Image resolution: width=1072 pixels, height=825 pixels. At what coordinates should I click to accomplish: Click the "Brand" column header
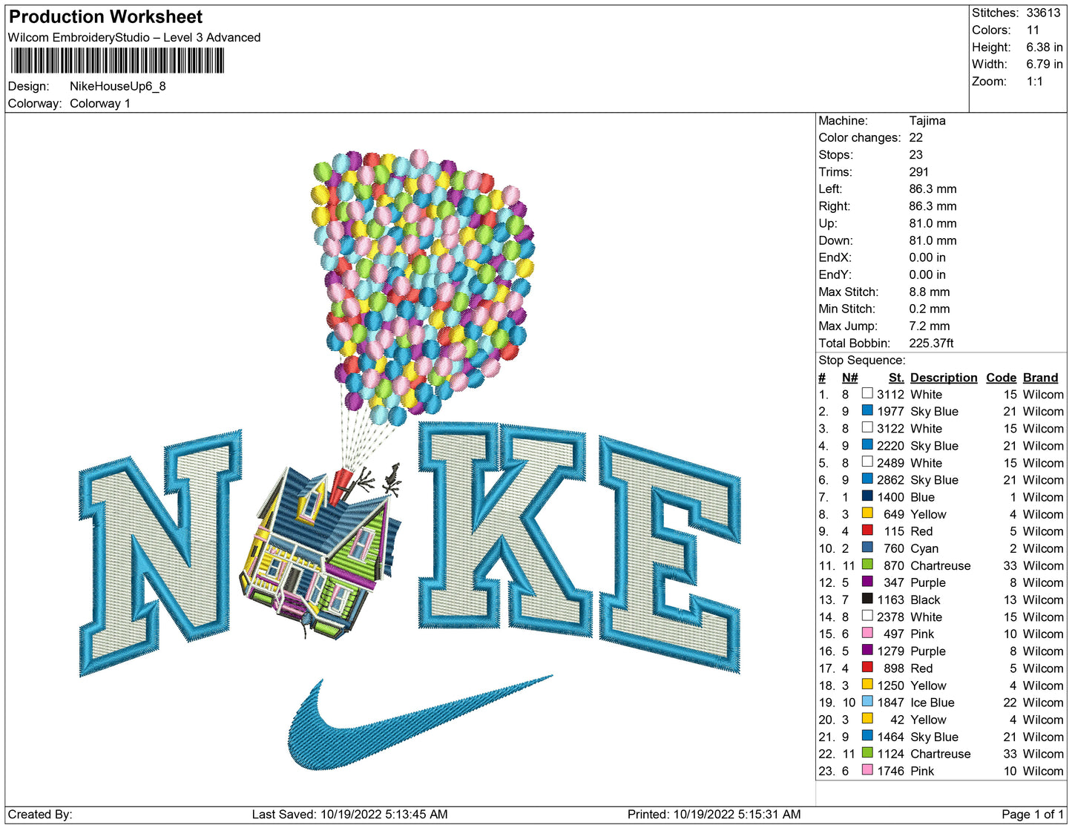[1041, 378]
